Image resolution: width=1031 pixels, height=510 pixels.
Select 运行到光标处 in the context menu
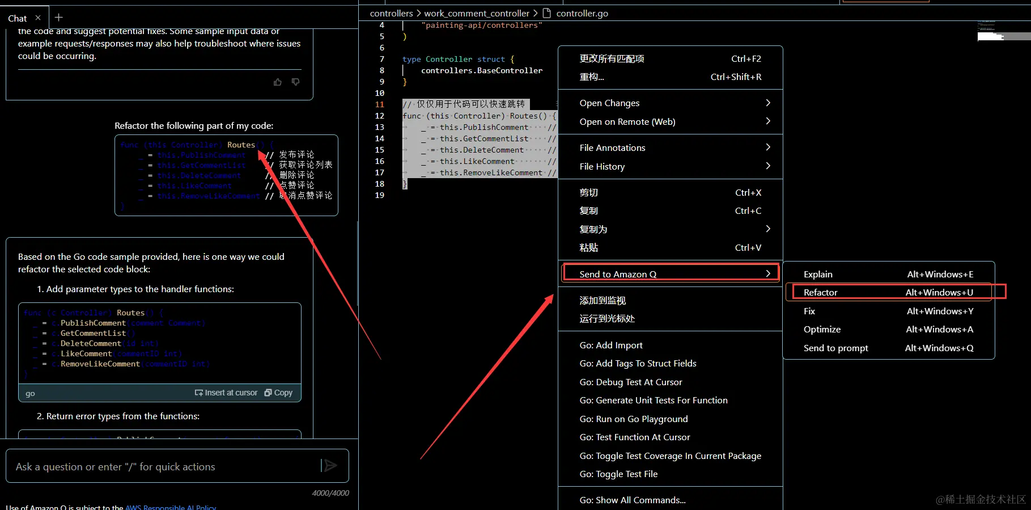pos(671,319)
